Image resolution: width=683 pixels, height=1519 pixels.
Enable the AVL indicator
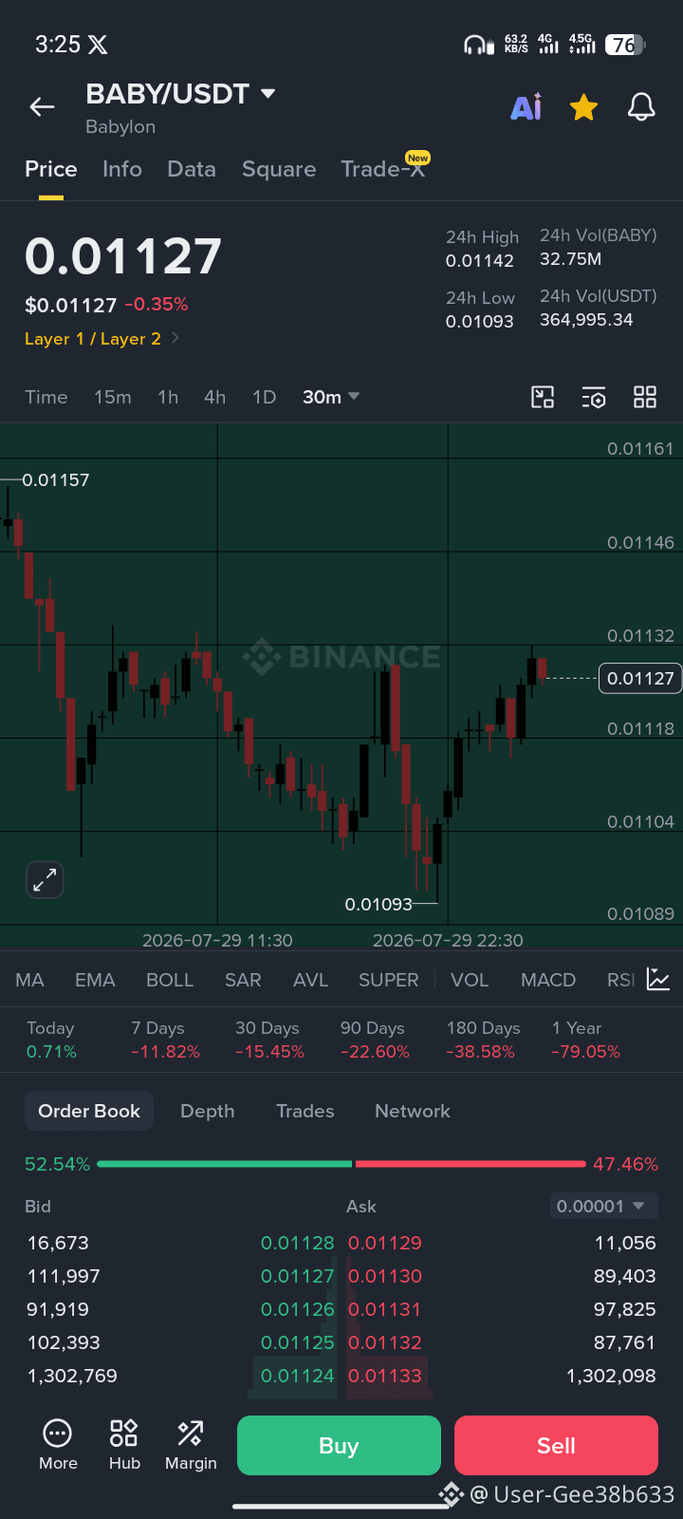(x=310, y=980)
